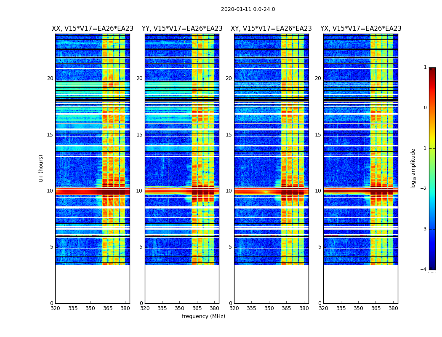
Task: Click the red 10-hour band in XX panel
Action: tap(93, 192)
